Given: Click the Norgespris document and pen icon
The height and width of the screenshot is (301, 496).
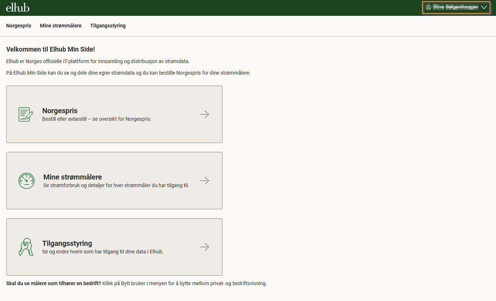Looking at the screenshot, I should click(26, 114).
